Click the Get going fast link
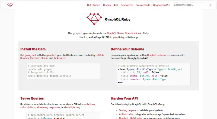This screenshot has width=217, height=119. click(28, 55)
